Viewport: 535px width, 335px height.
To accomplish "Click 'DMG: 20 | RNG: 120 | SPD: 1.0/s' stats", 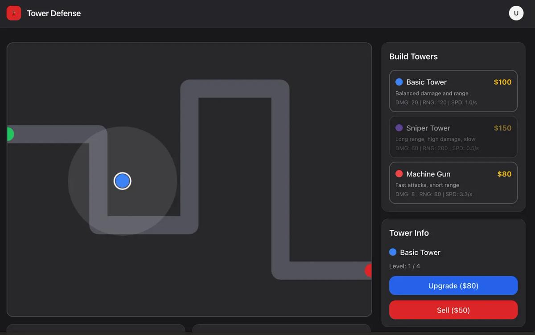I will pos(436,102).
